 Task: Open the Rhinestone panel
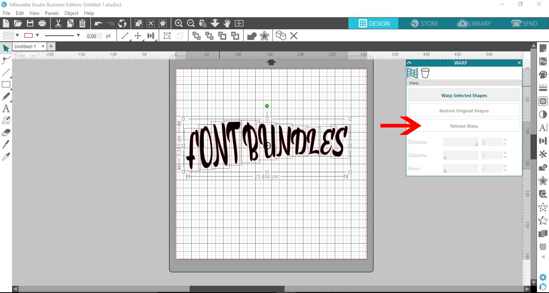point(543,207)
